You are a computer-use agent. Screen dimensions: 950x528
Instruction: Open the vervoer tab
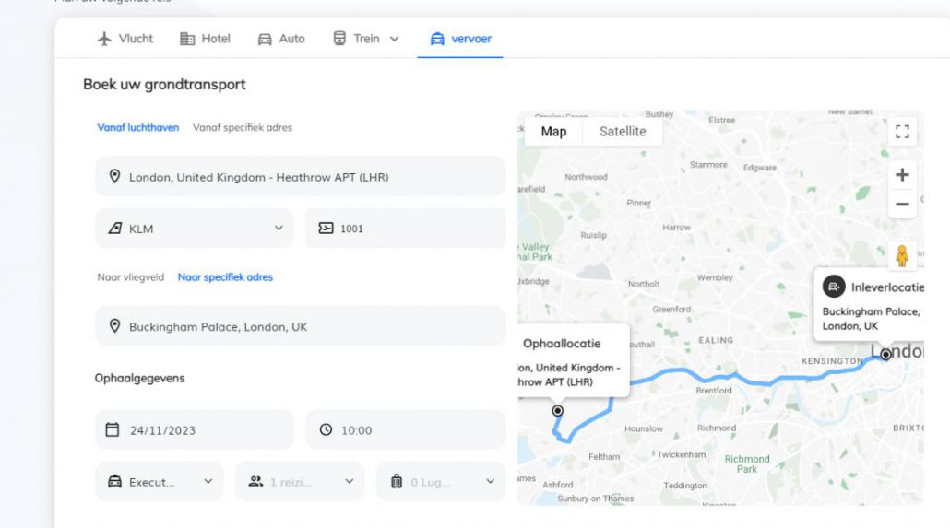[x=460, y=39]
